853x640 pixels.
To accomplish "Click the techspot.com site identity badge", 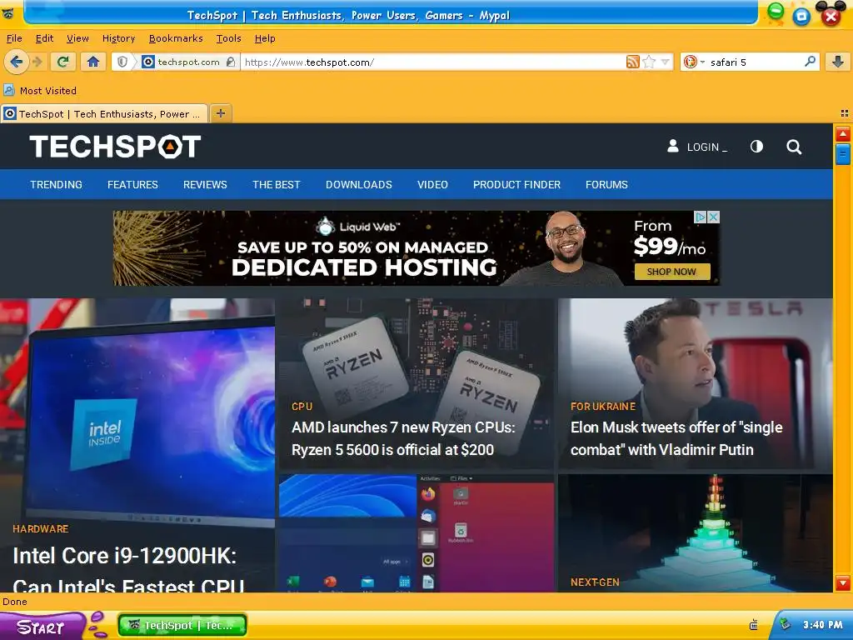I will pyautogui.click(x=188, y=62).
